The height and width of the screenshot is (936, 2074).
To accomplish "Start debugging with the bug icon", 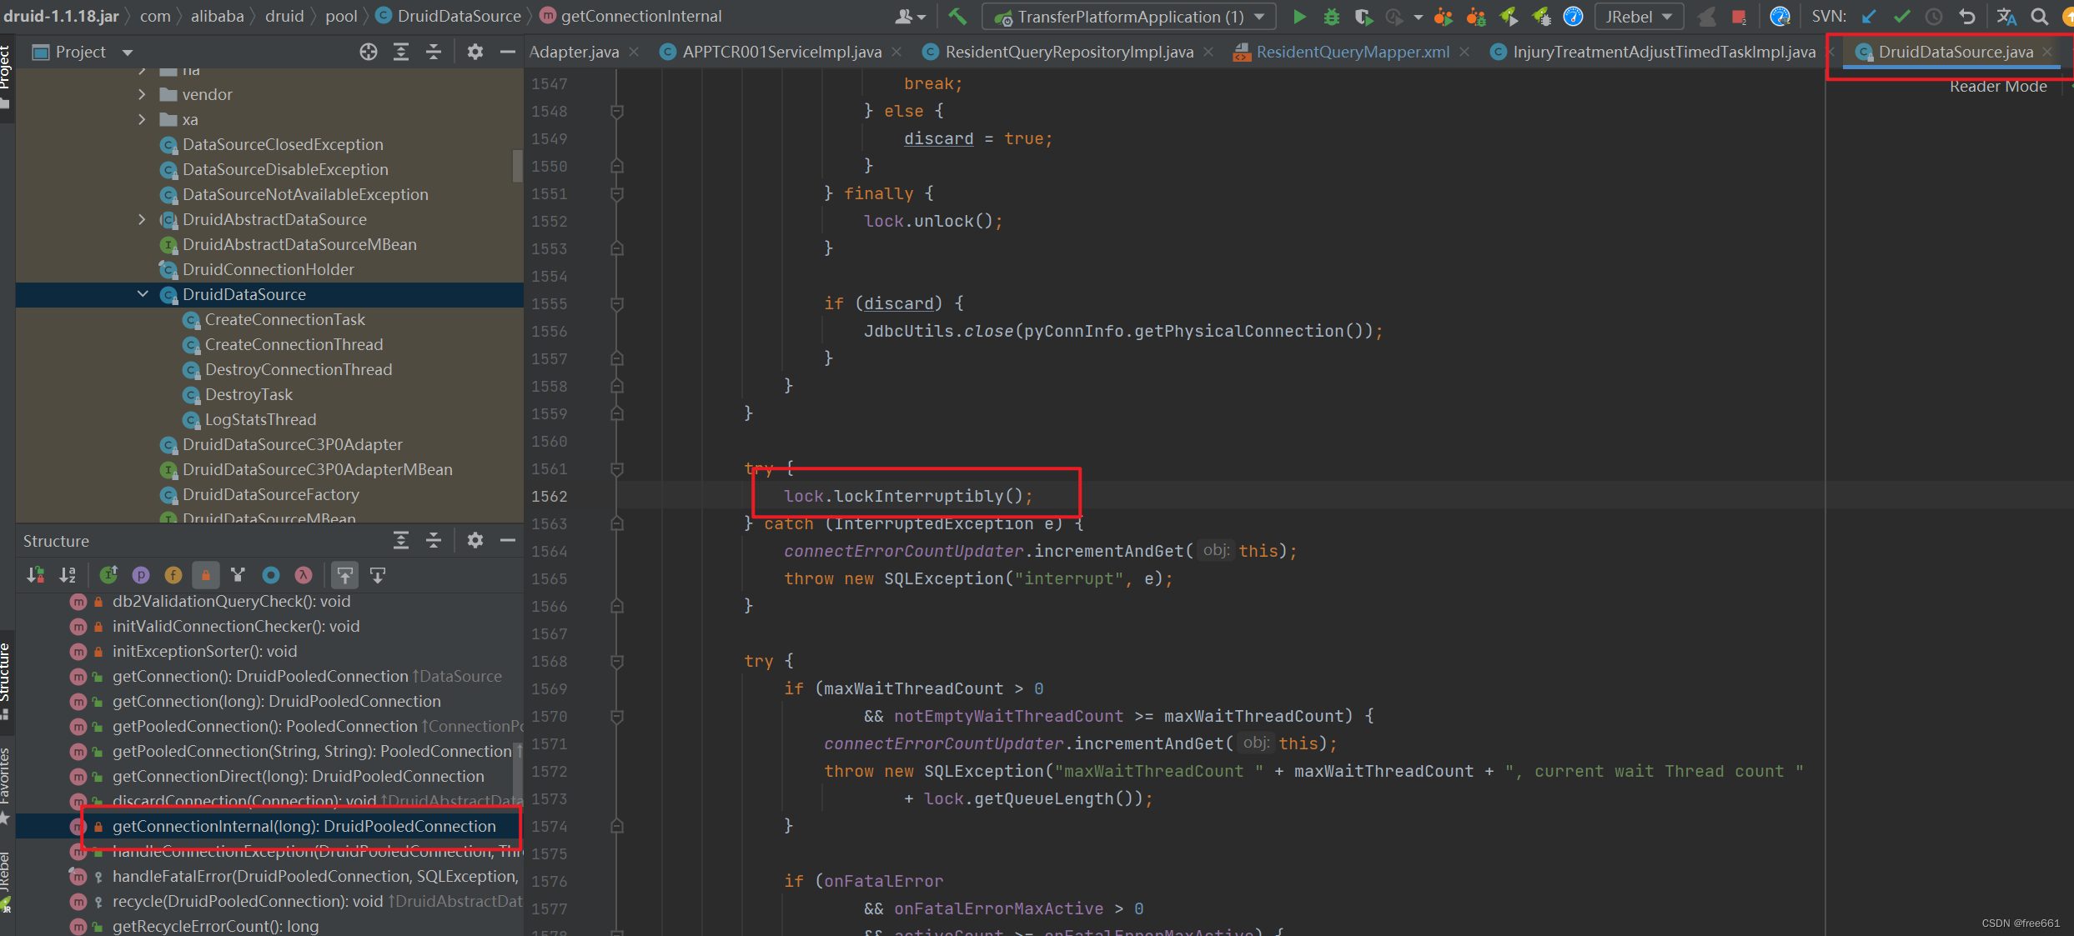I will (1331, 16).
